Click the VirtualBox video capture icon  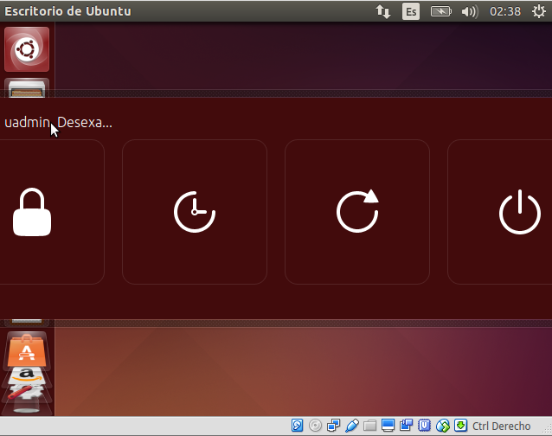click(406, 425)
